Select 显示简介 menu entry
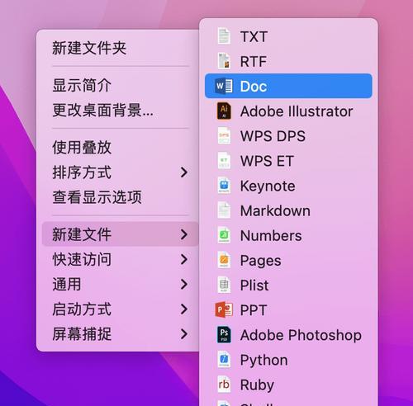The image size is (413, 406). pos(117,85)
